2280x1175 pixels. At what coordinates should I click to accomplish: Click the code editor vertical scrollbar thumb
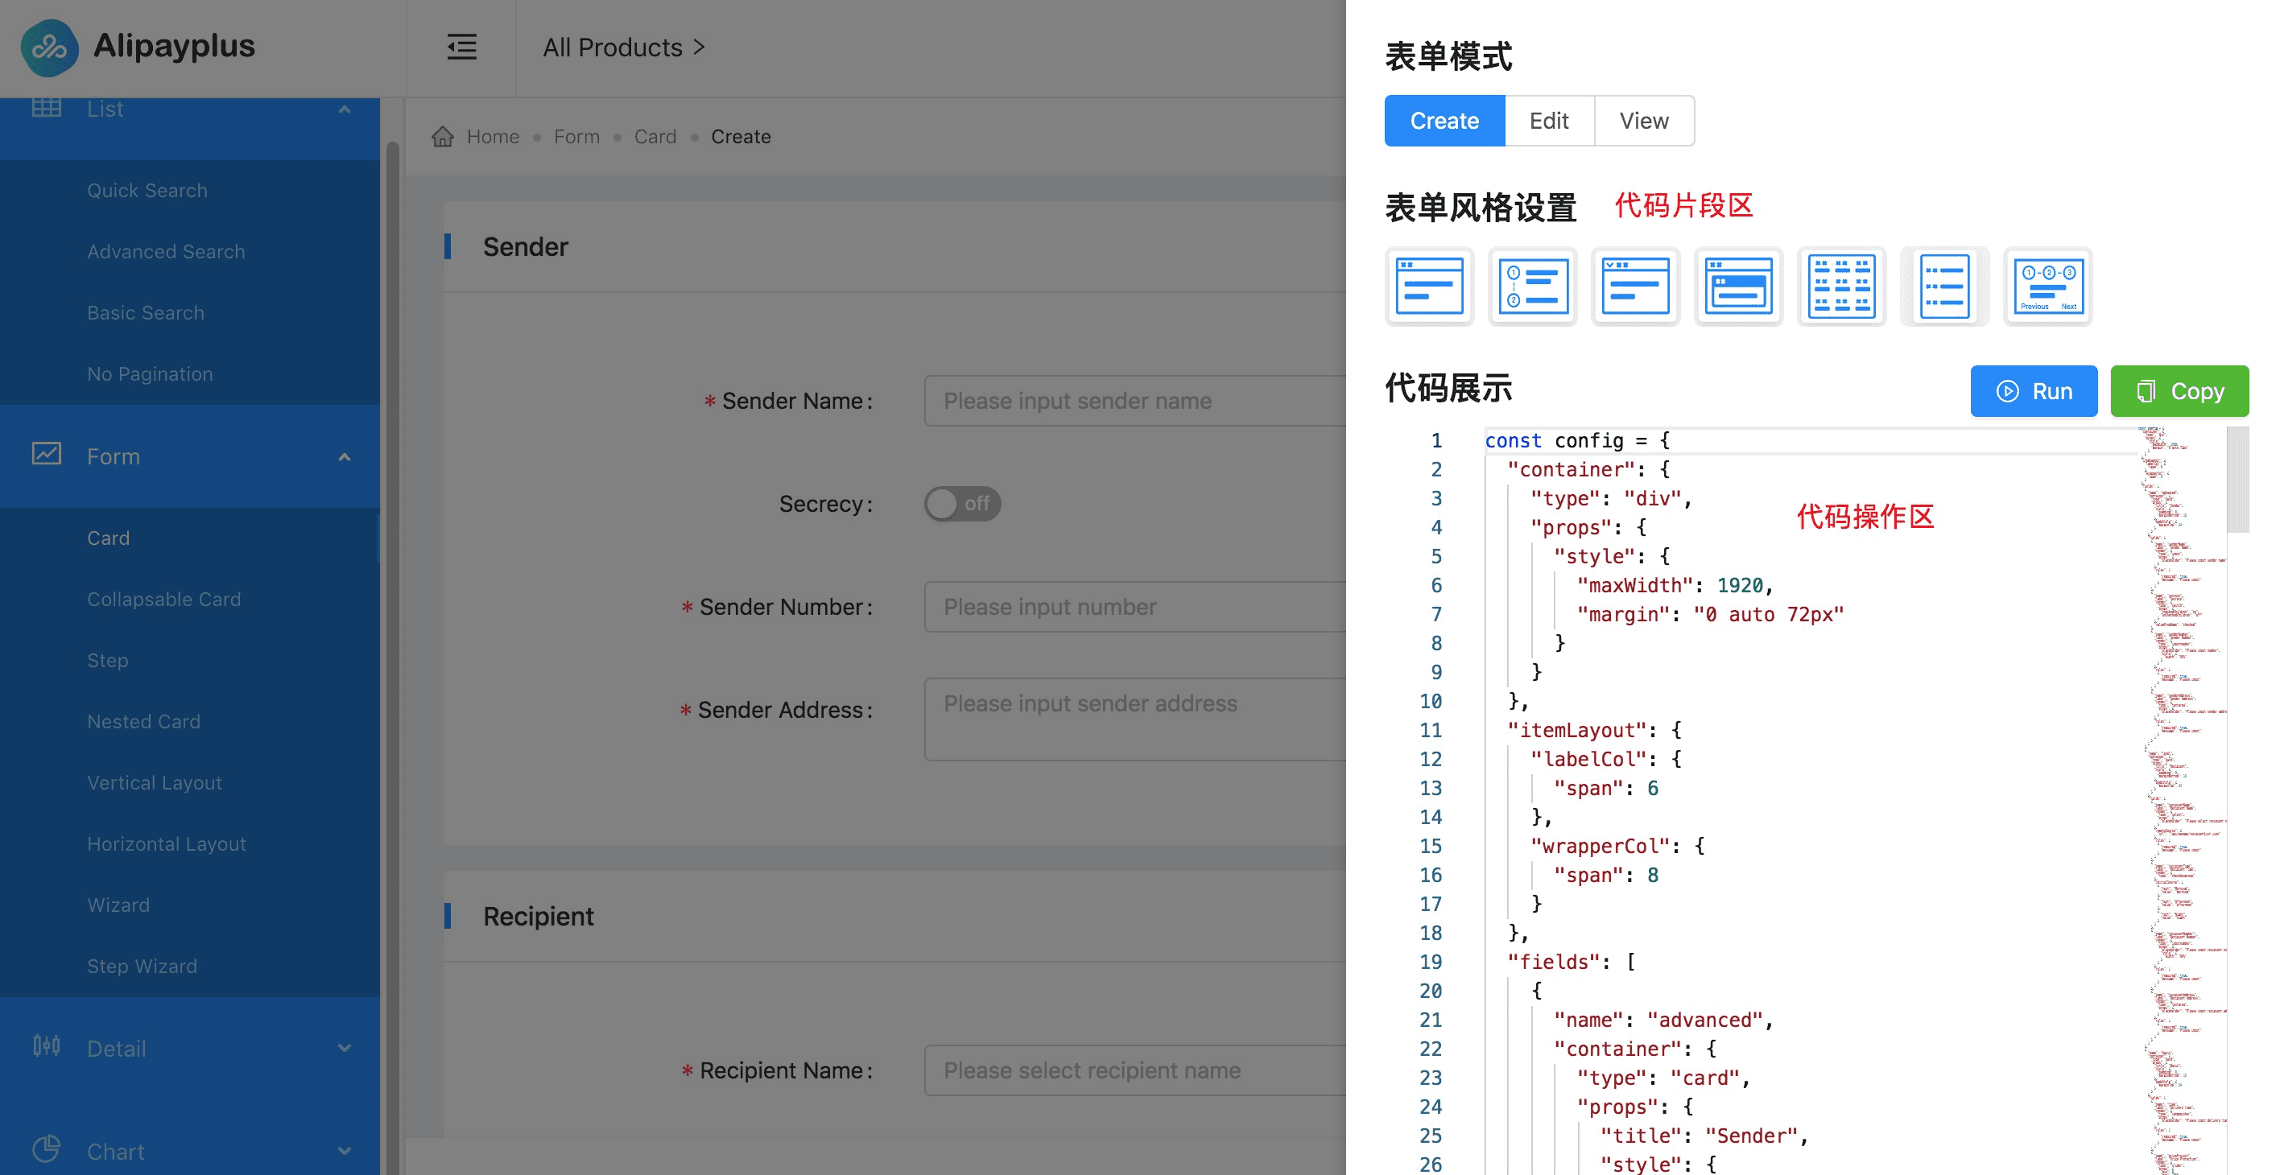2237,480
